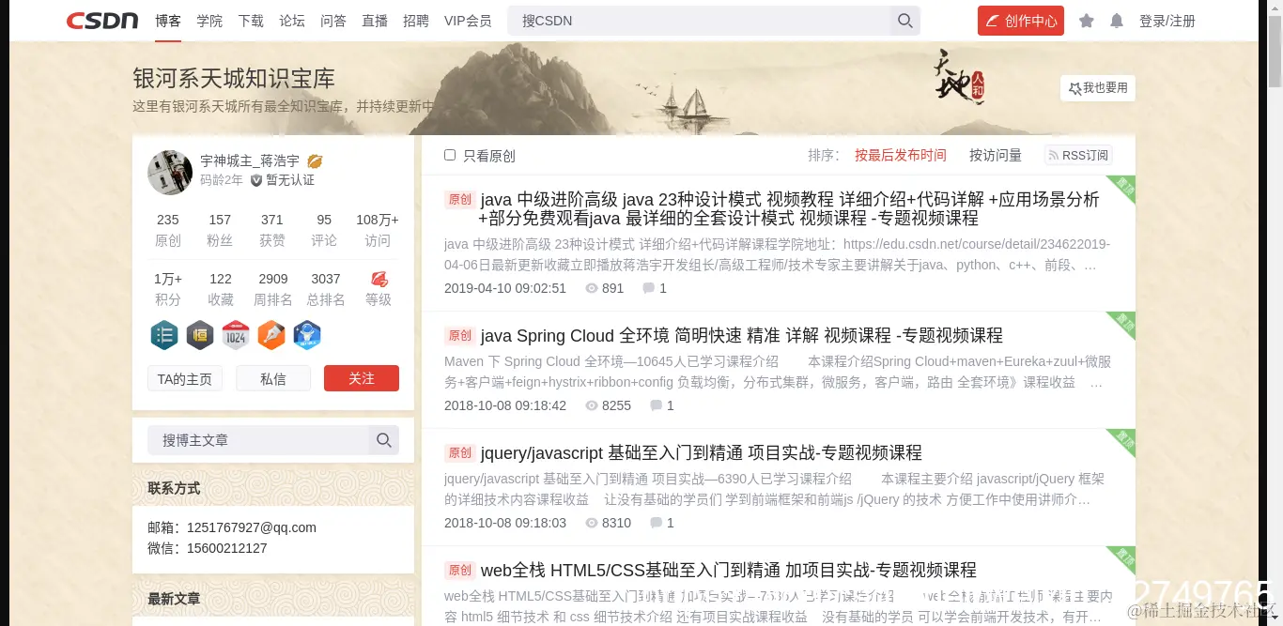Click 登录/注册 link
This screenshot has width=1283, height=626.
click(1167, 21)
